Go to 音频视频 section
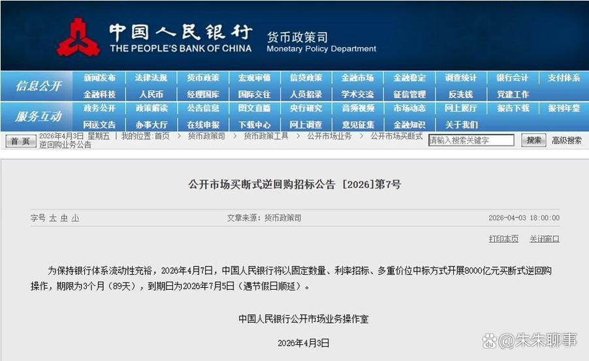589x361 pixels. click(x=358, y=108)
